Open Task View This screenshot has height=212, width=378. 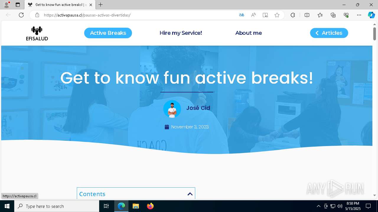(106, 206)
